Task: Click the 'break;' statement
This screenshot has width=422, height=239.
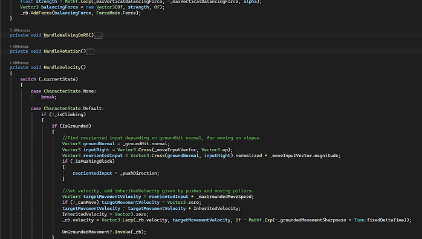Action: tap(49, 97)
